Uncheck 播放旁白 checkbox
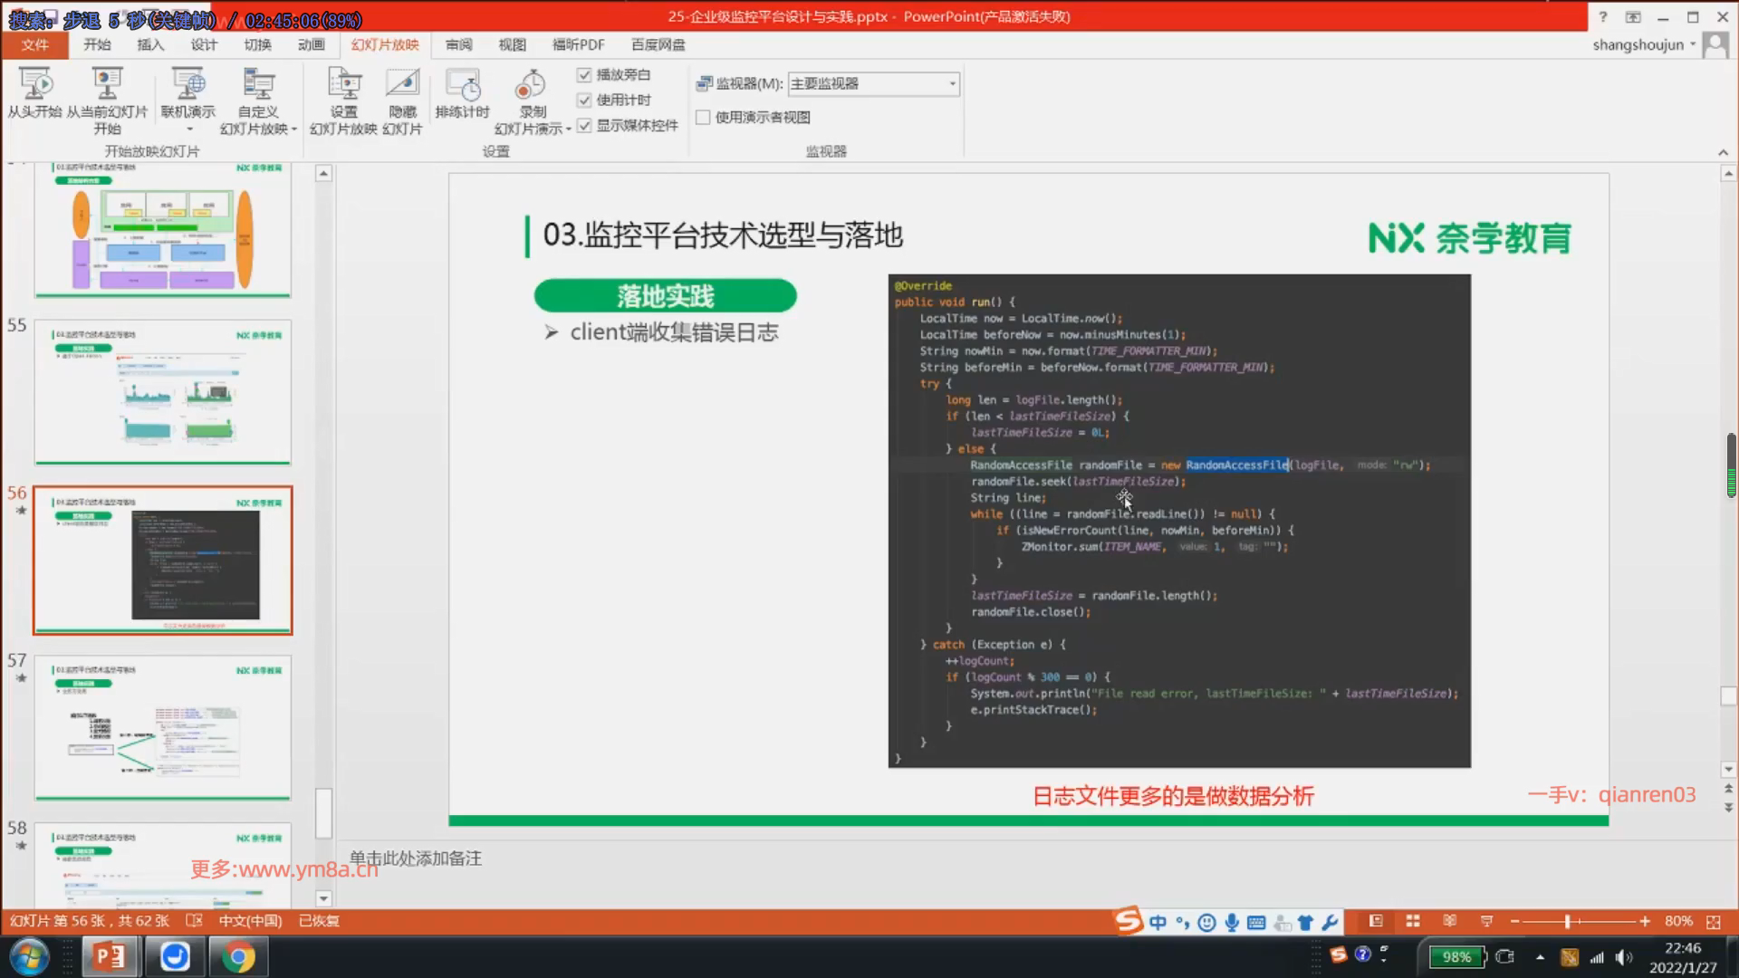1739x978 pixels. (x=584, y=75)
